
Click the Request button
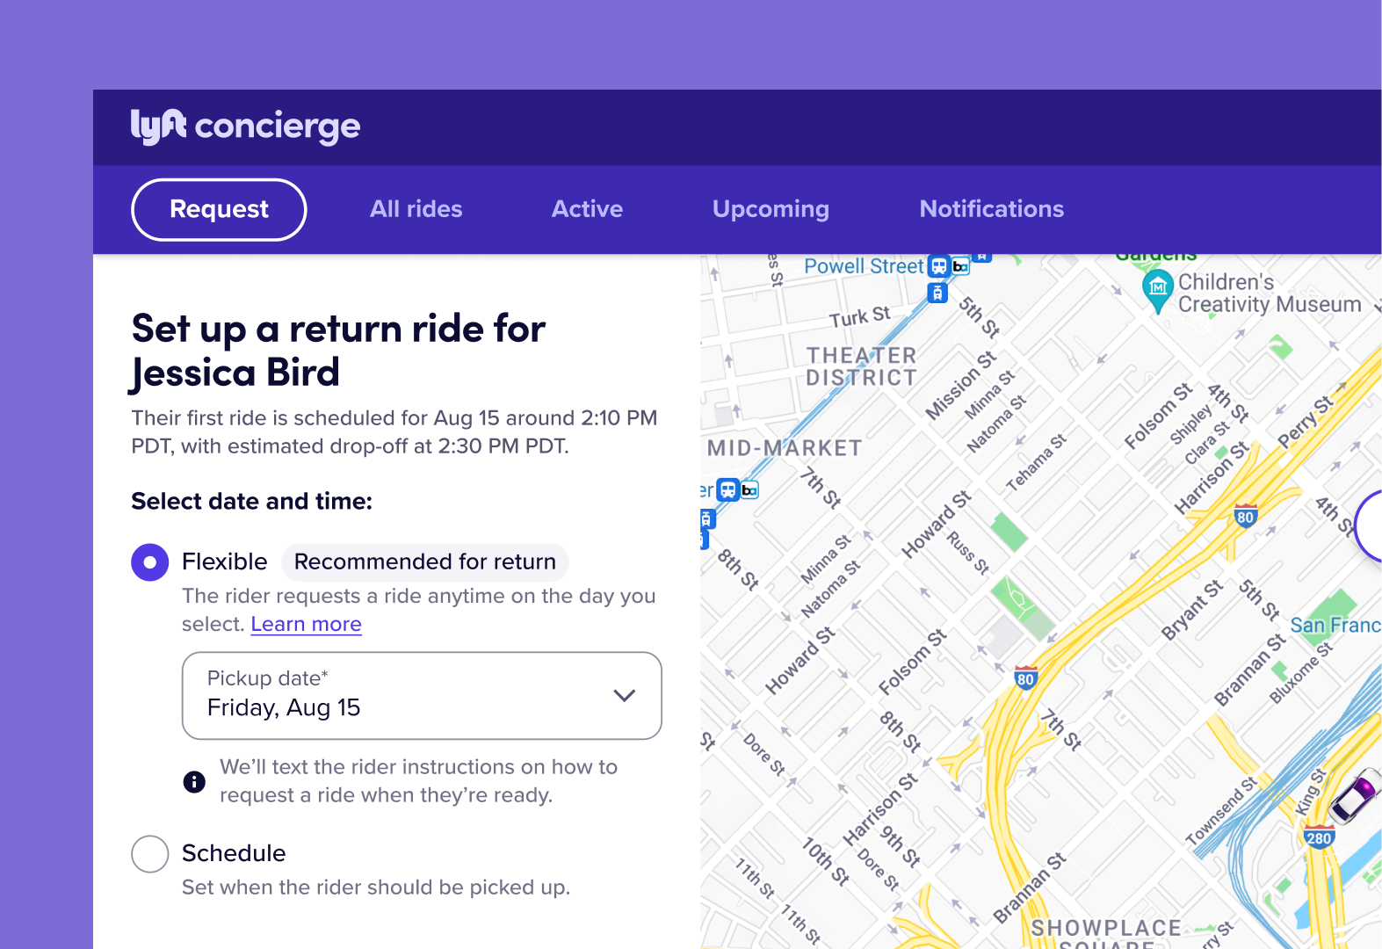219,209
